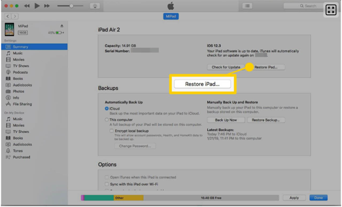The image size is (342, 207).
Task: Click the Change Password… button
Action: [135, 146]
